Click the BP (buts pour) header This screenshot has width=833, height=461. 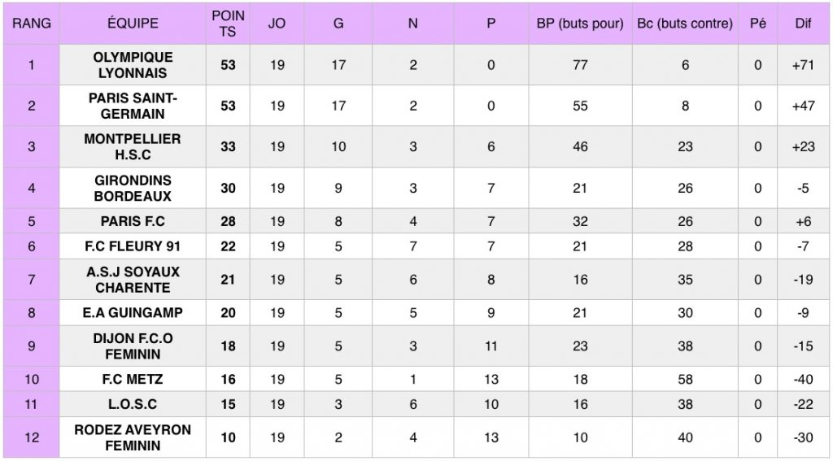[580, 24]
